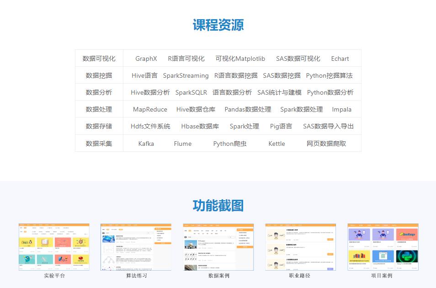Open the 网页数据爬取 course link
Screen dimensions: 436x288
[x=326, y=144]
